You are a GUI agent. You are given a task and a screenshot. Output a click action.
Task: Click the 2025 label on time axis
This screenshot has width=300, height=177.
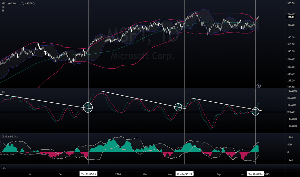tap(267, 174)
